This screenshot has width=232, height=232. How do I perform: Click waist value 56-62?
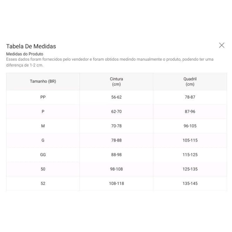116,97
